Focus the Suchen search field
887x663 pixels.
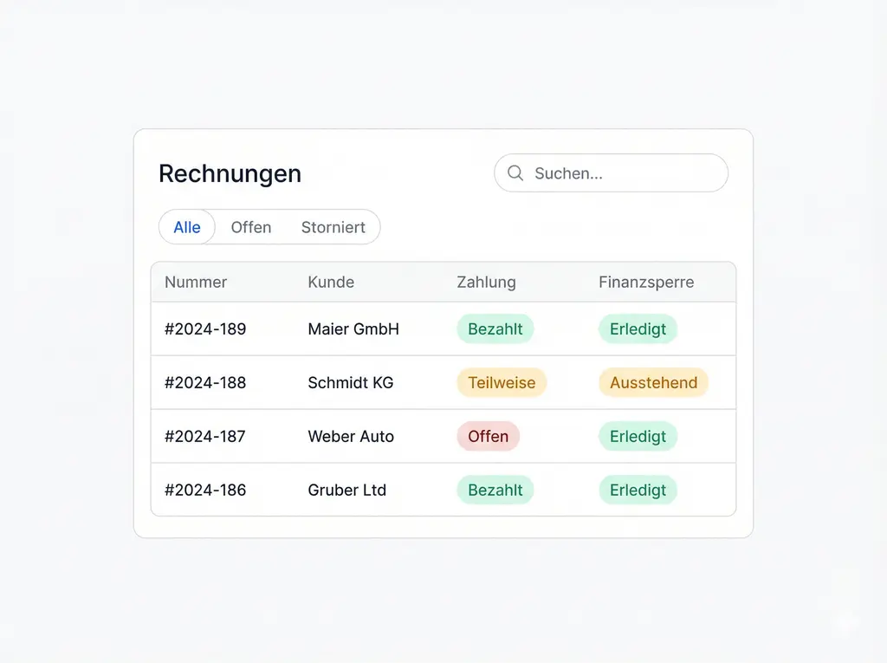coord(624,173)
